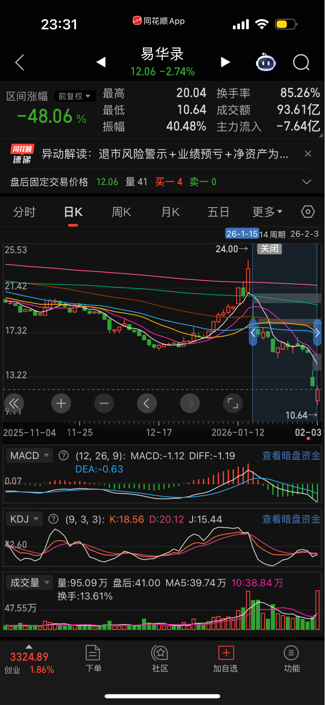The height and width of the screenshot is (705, 325).
Task: Click the 最高 20.04 value
Action: tap(191, 93)
